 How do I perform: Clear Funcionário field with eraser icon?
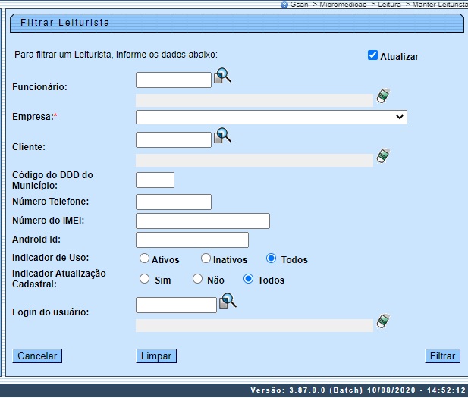click(383, 96)
